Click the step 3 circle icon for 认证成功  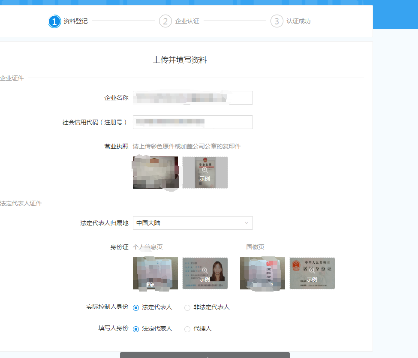[x=277, y=21]
